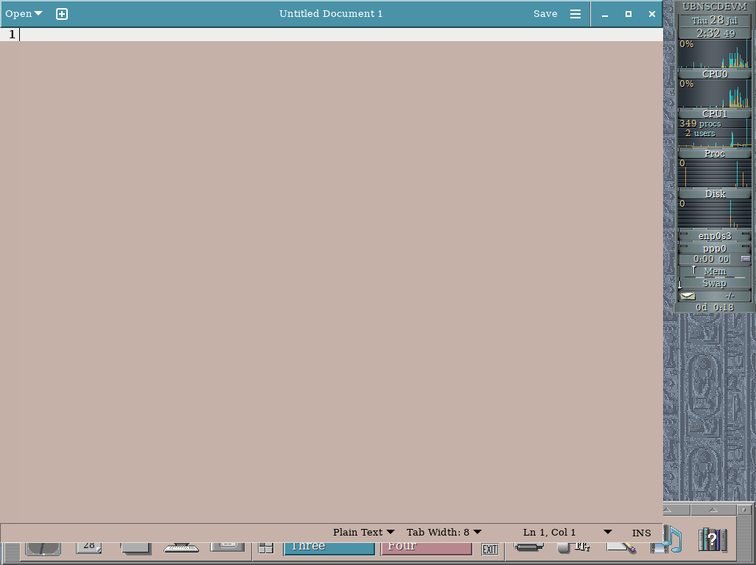Toggle the CPU0 chart panel in GKrellM
The image size is (756, 565).
(x=714, y=74)
